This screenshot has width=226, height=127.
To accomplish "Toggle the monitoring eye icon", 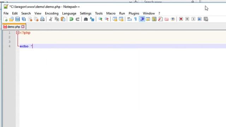I will (173, 19).
